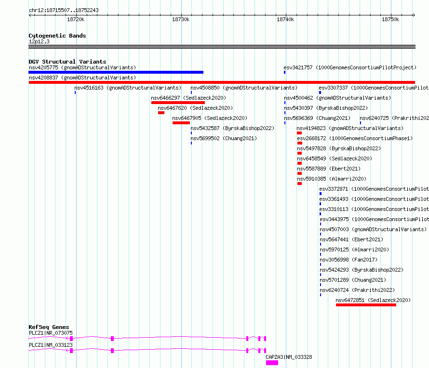Select red bar of nsv6472851
Screen dimensions: 429x368
point(366,305)
